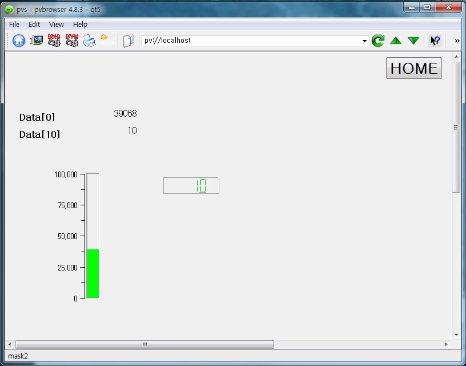Click the LCD display showing 10

click(x=191, y=185)
